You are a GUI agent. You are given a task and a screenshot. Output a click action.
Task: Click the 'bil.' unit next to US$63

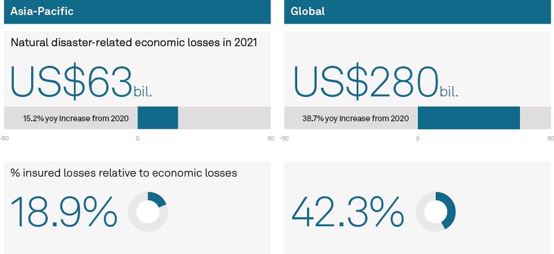[143, 92]
